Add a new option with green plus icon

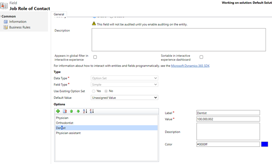(x=58, y=111)
